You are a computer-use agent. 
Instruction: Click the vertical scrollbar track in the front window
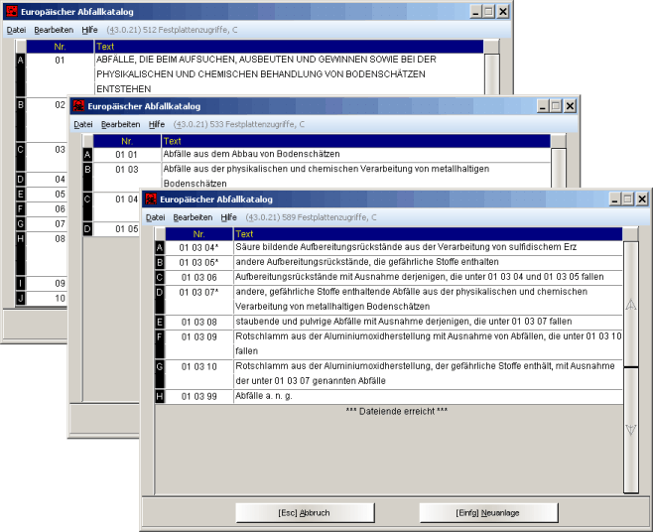coord(630,466)
